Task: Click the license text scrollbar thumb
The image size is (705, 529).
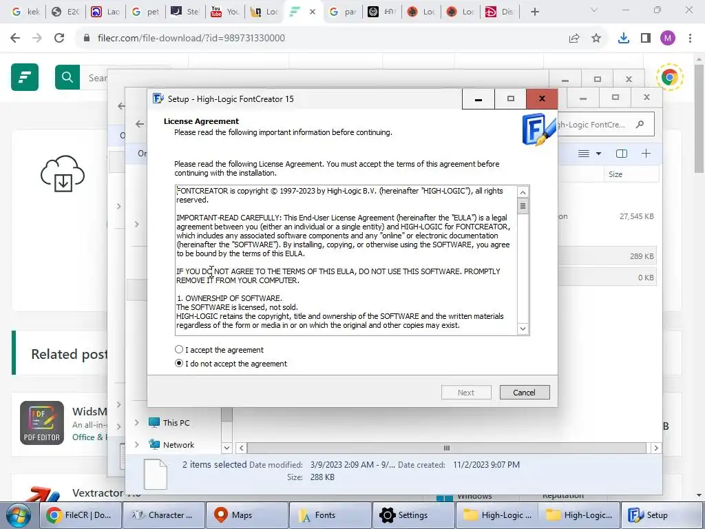Action: [523, 207]
